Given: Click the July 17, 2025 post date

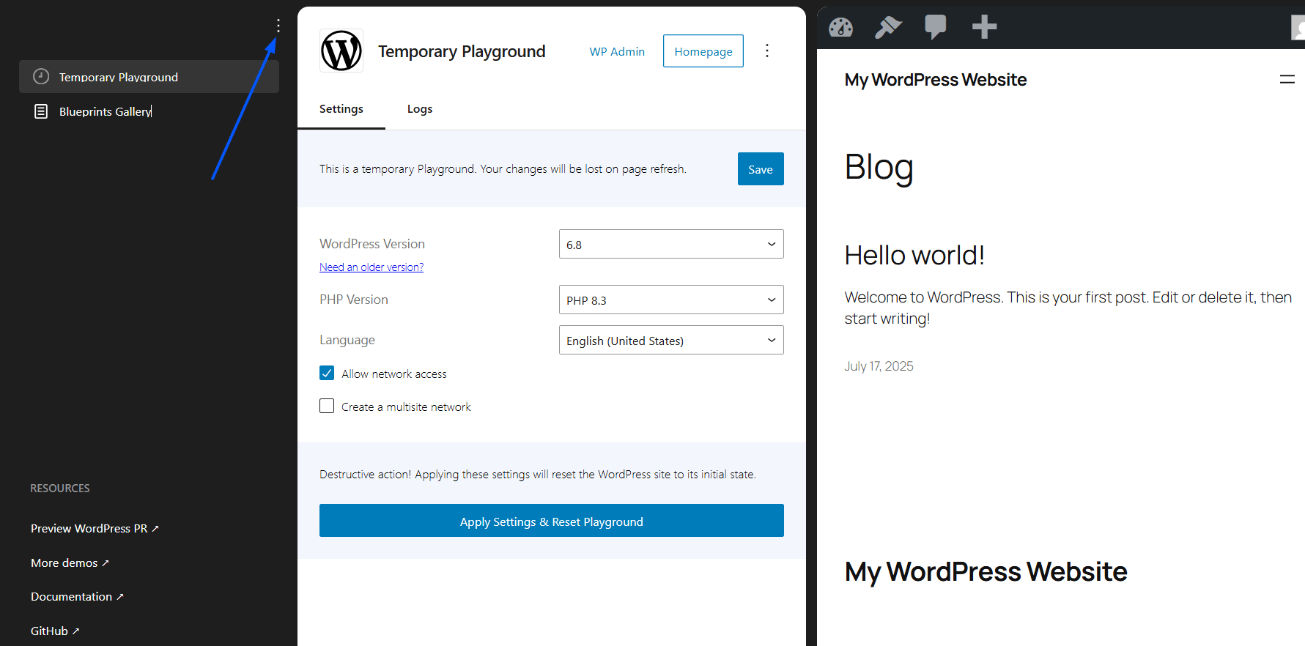Looking at the screenshot, I should point(879,366).
